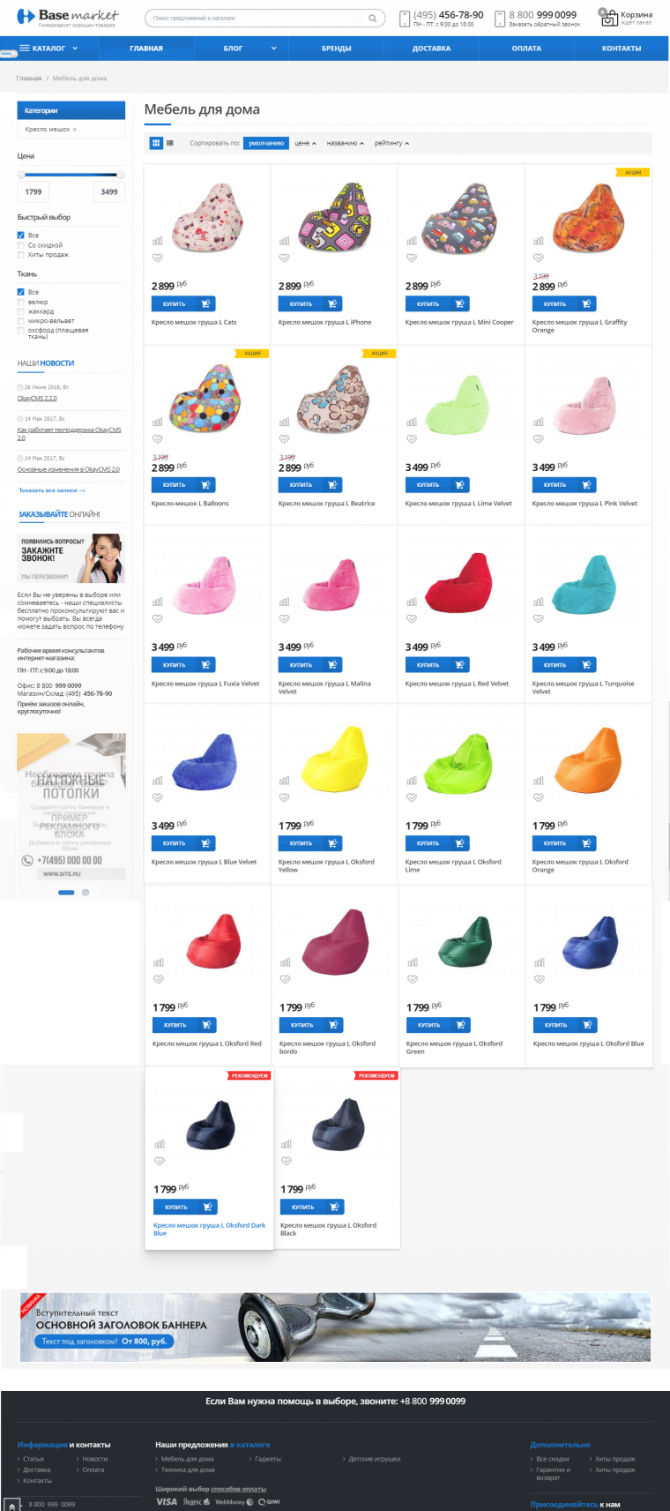Go to the ДОСТАВКА menu item
This screenshot has height=1511, width=670.
click(x=431, y=49)
